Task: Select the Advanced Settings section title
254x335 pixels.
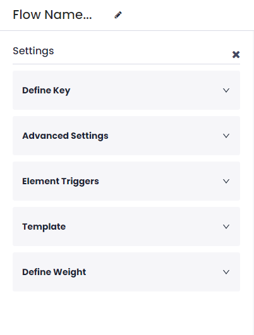Action: (x=65, y=136)
